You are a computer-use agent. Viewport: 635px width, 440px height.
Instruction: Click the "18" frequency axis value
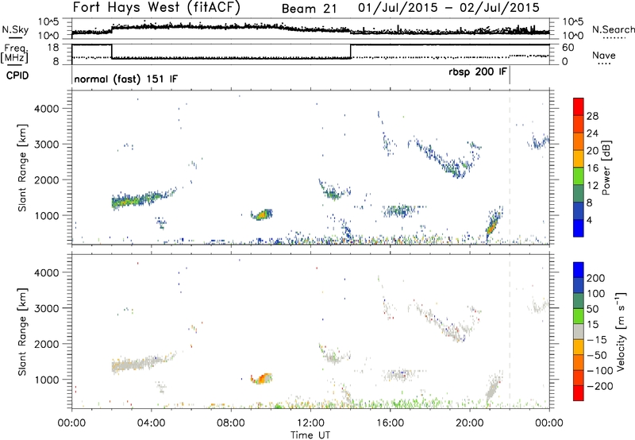52,48
